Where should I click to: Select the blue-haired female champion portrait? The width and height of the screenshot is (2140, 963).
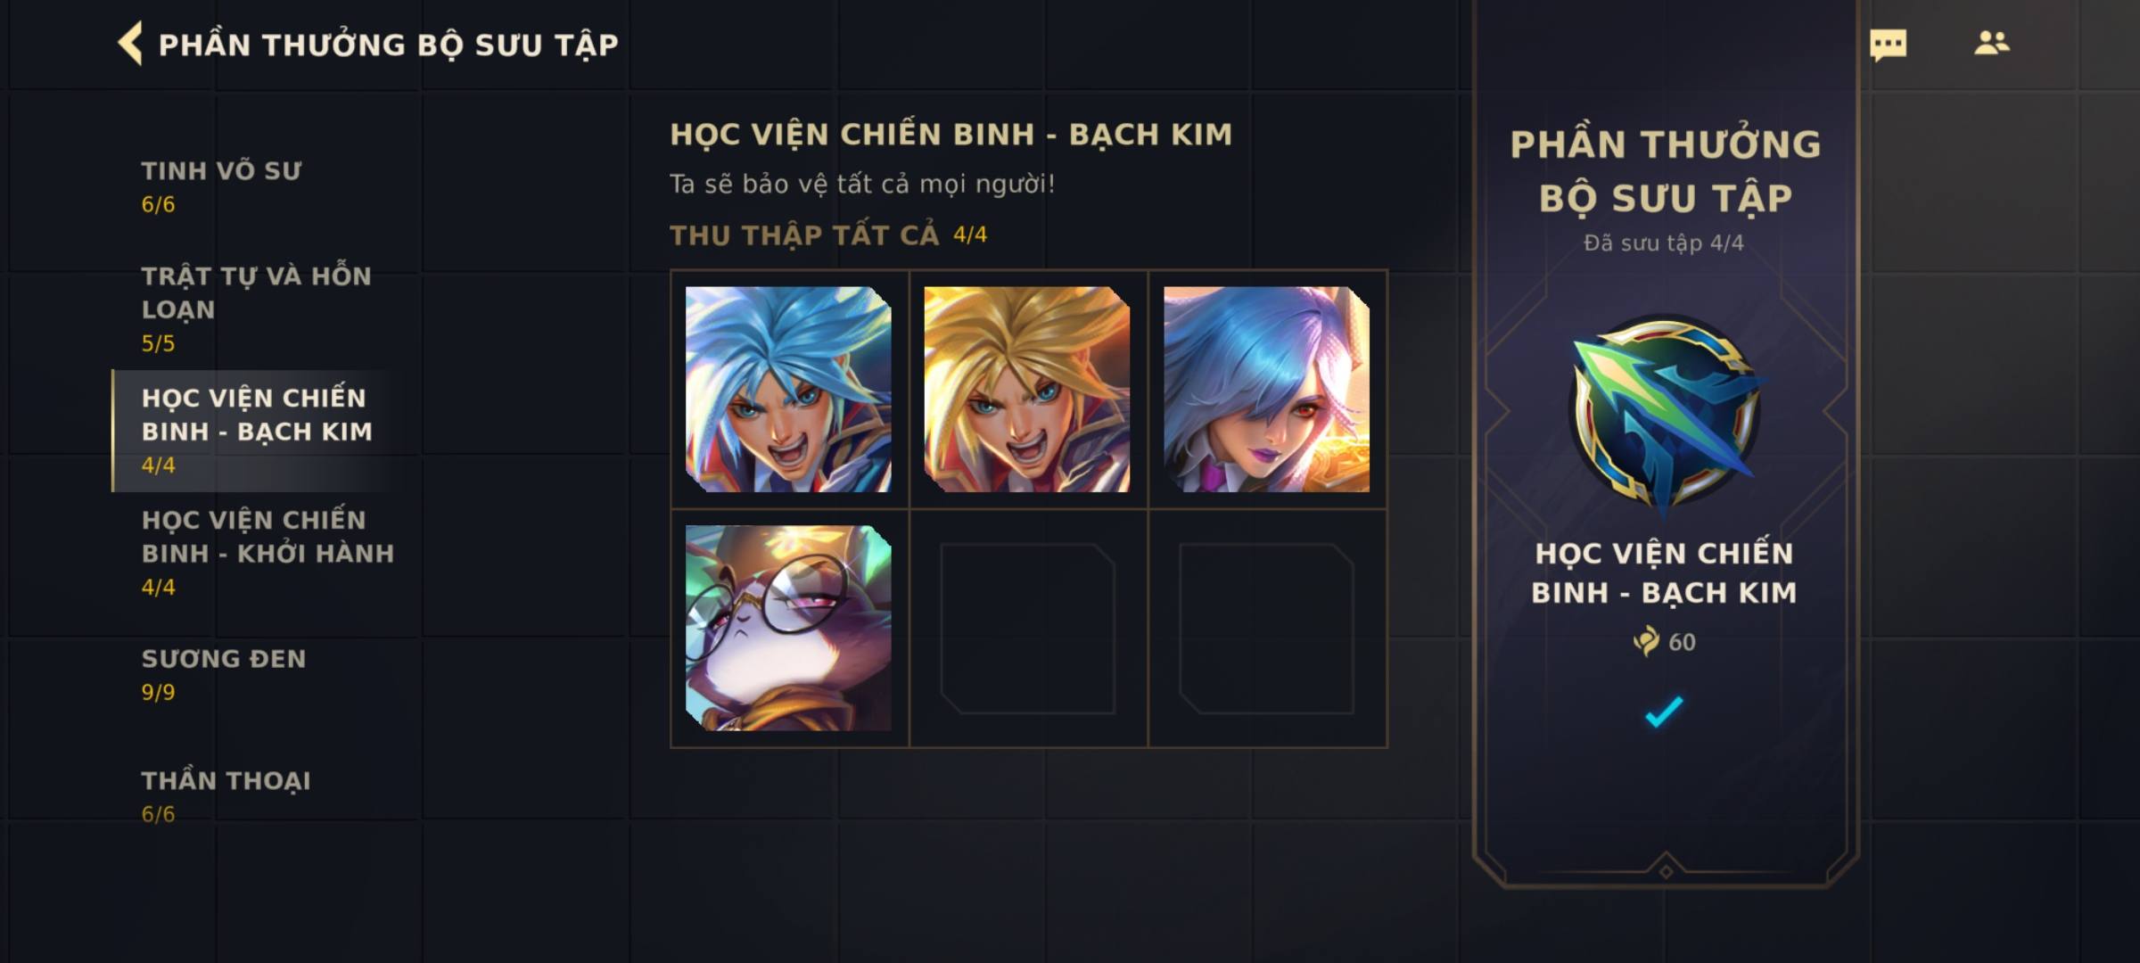[x=1266, y=389]
